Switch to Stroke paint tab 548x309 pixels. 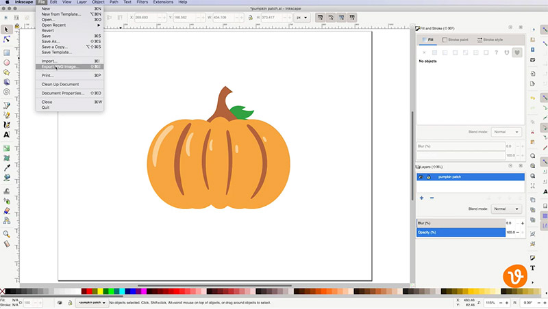point(455,40)
